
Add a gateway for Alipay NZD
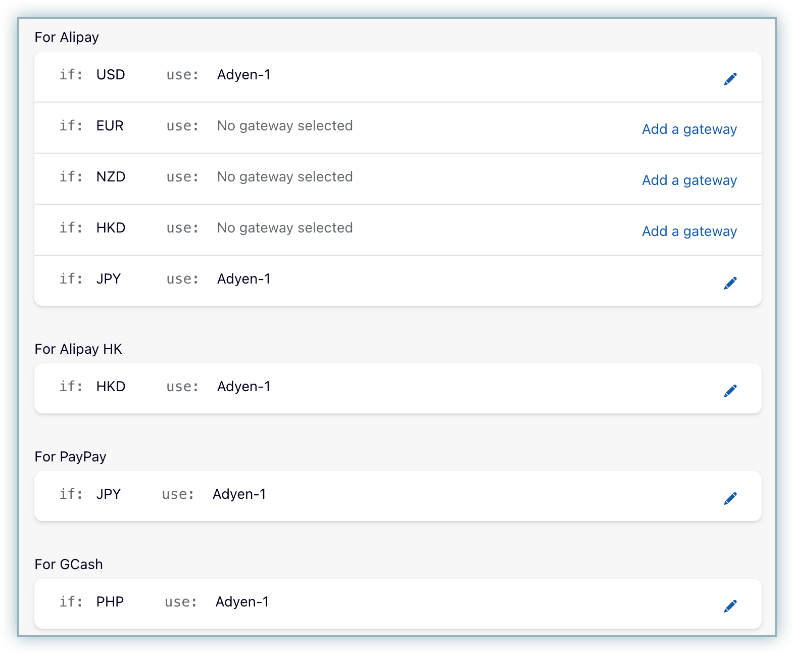click(x=689, y=180)
